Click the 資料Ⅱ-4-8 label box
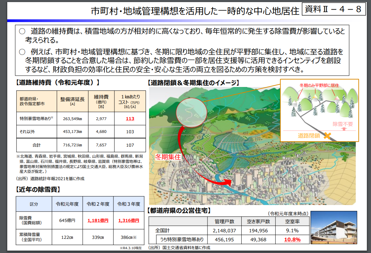Viewport: 371px width, 253px height. point(334,9)
